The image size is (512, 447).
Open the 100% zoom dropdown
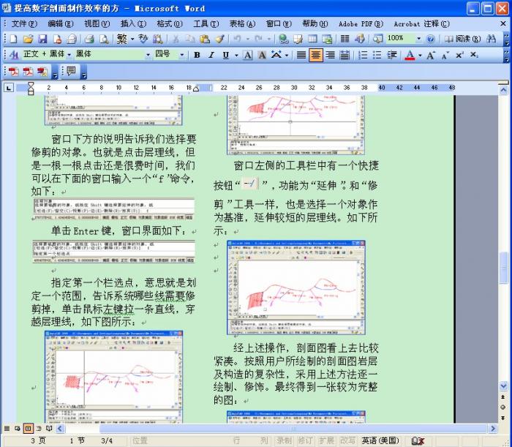pyautogui.click(x=418, y=39)
